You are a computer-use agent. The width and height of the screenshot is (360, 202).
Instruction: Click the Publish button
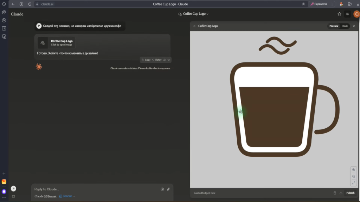(350, 193)
